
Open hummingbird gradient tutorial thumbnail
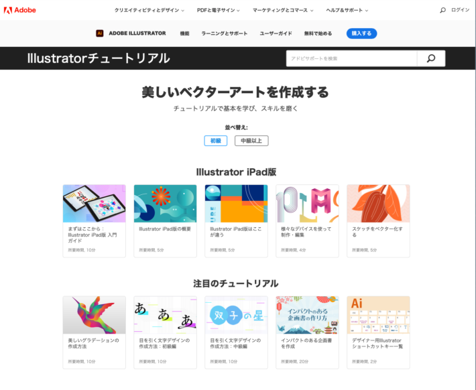click(94, 315)
